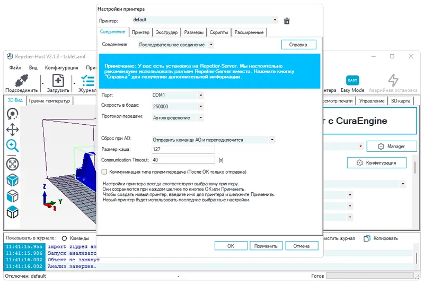Switch to the Размеры tab

pos(193,32)
